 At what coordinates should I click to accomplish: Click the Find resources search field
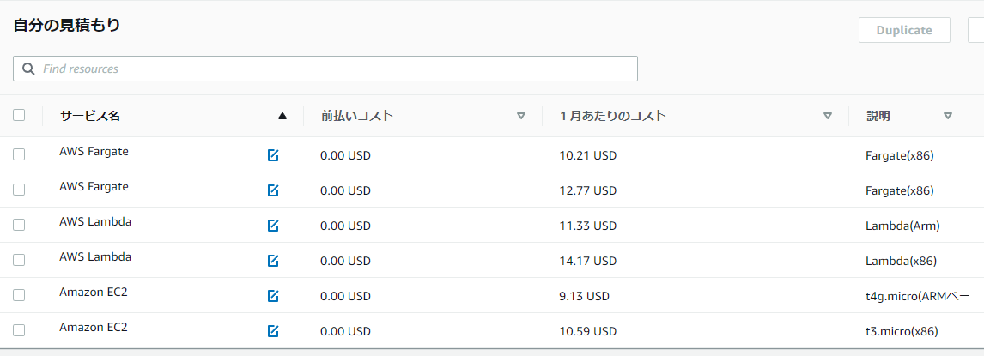[x=335, y=69]
